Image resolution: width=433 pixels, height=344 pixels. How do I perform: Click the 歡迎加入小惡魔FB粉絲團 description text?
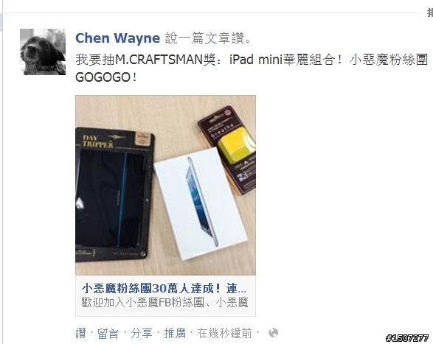tap(164, 302)
